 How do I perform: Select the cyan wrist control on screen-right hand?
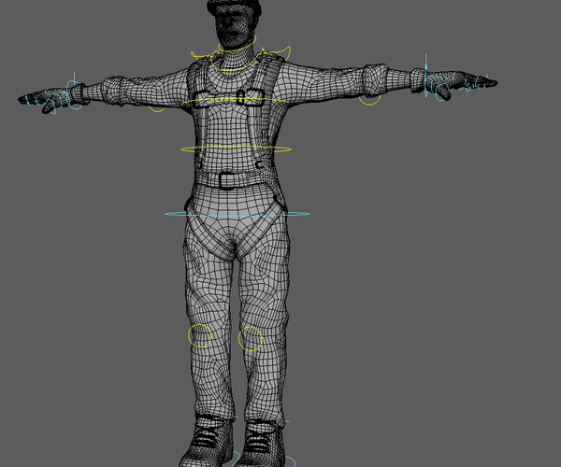[427, 76]
